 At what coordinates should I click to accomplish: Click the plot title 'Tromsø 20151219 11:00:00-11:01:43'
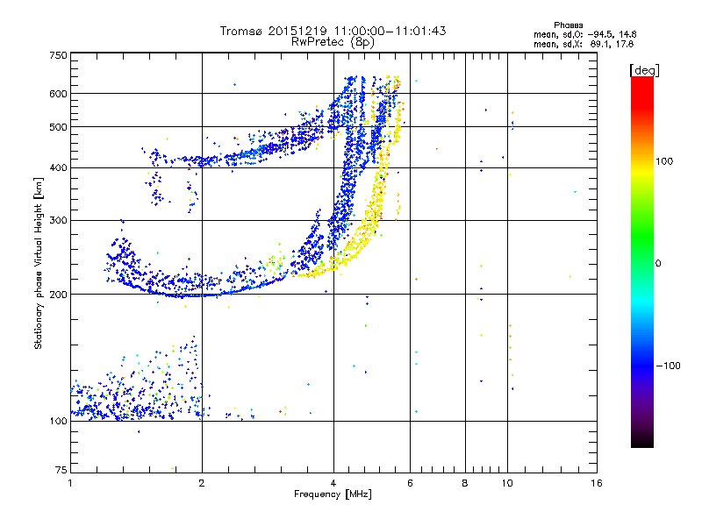point(333,31)
